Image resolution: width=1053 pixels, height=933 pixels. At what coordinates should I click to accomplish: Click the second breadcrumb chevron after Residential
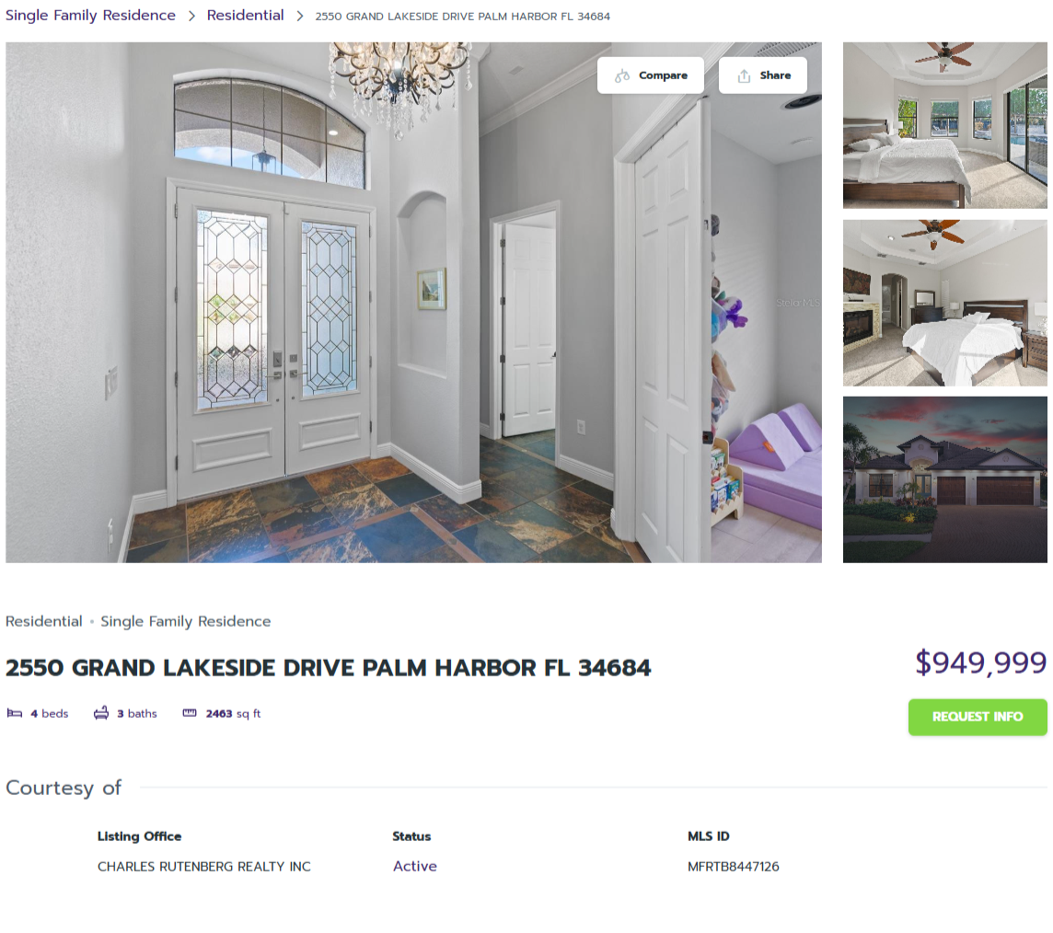299,17
